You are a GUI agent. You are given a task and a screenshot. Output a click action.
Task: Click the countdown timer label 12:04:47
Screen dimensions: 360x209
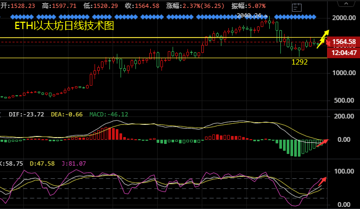click(344, 53)
